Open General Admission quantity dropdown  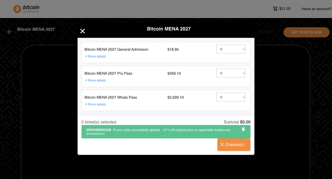click(x=231, y=49)
